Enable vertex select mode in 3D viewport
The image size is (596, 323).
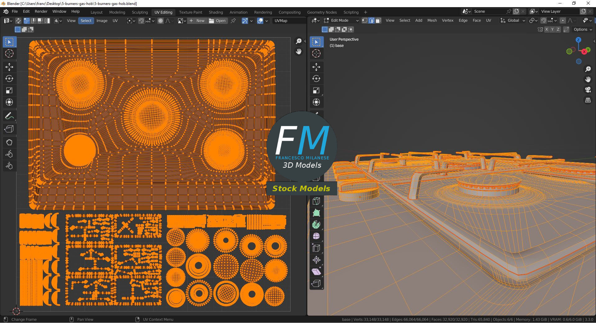coord(365,20)
